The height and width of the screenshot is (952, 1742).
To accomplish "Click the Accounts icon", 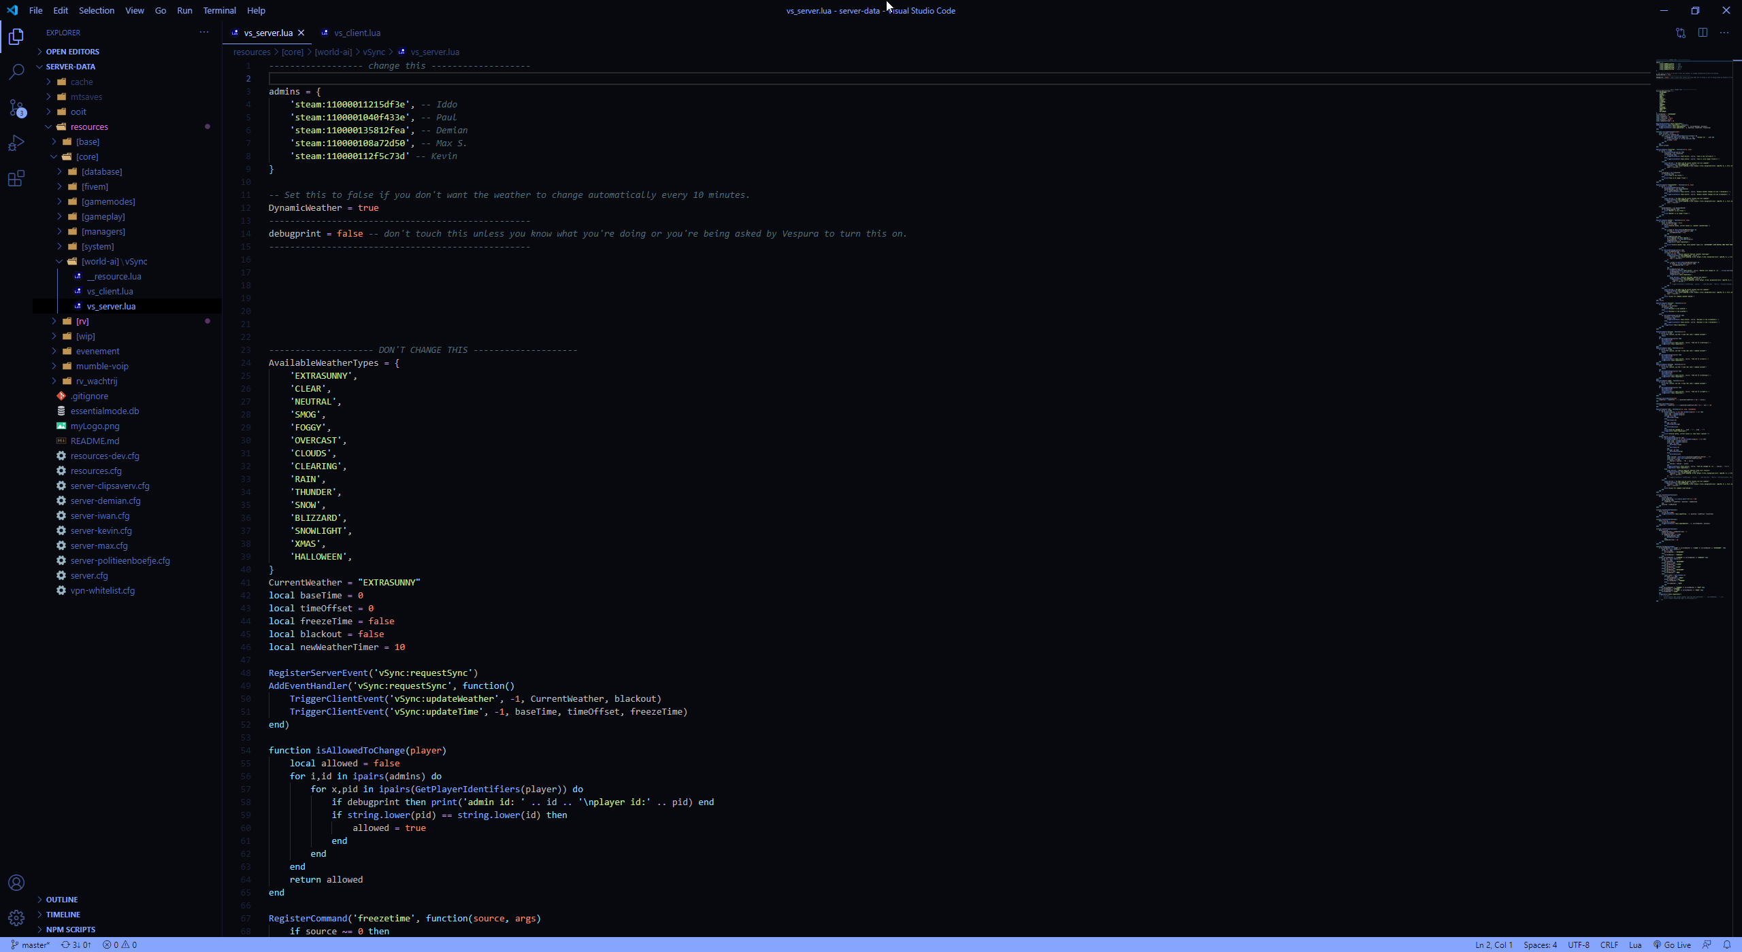I will pyautogui.click(x=16, y=883).
